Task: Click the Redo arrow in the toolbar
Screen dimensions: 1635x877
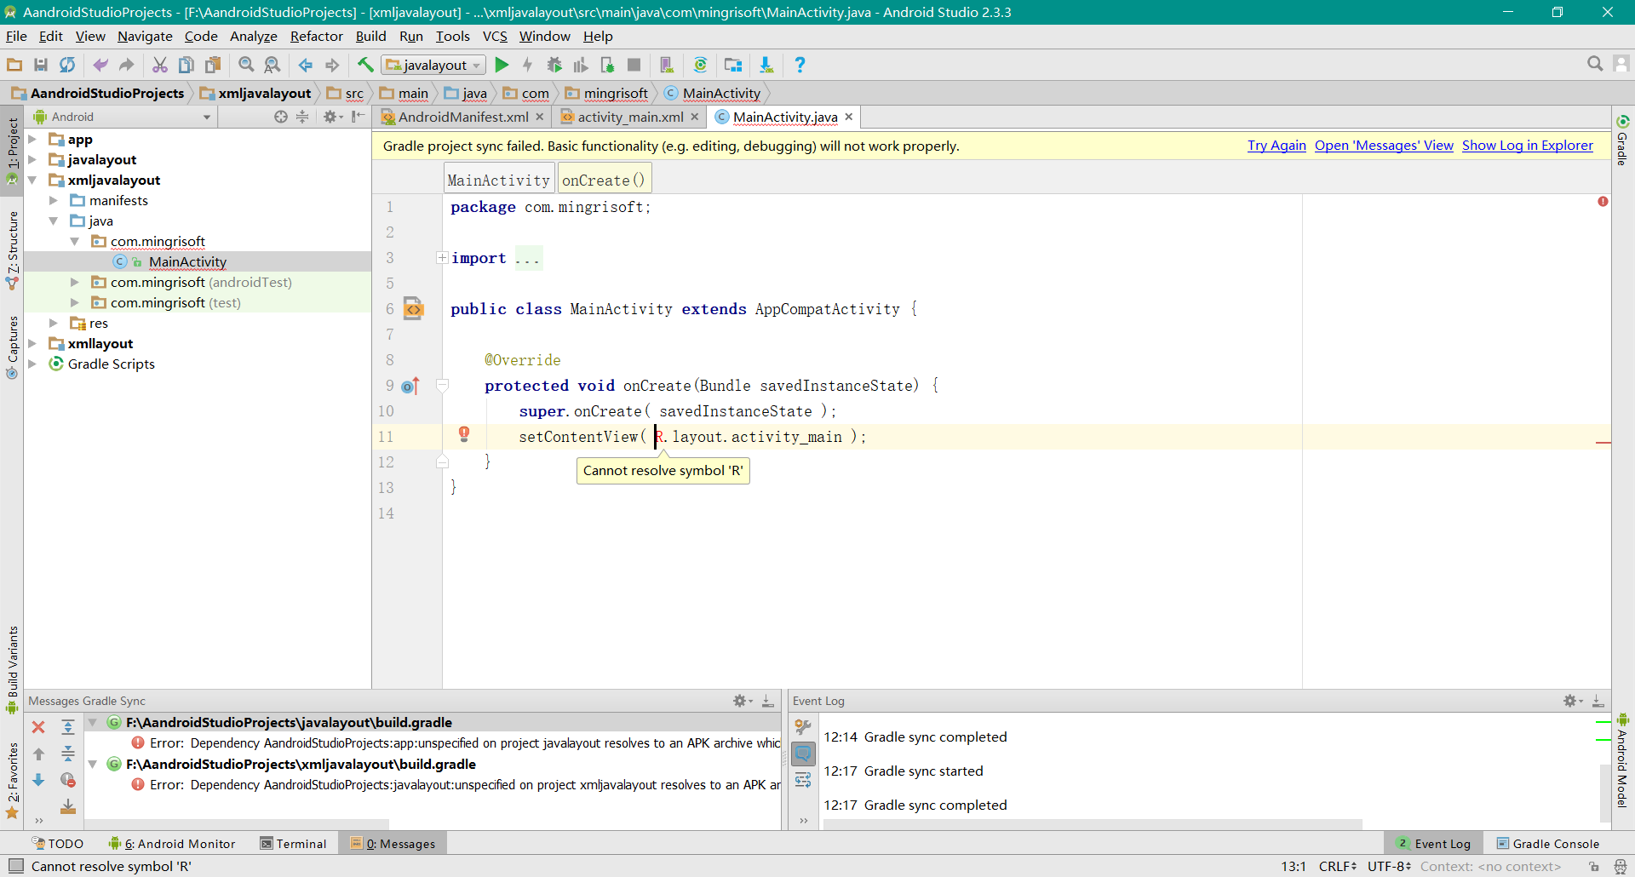Action: click(x=127, y=65)
